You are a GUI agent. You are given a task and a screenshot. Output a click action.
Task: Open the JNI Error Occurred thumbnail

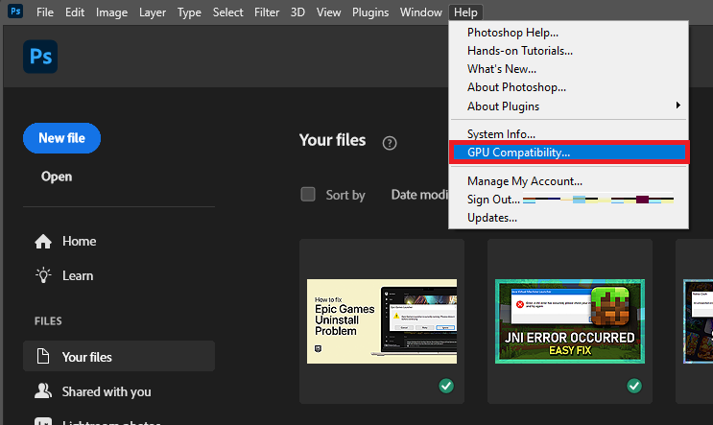(570, 321)
